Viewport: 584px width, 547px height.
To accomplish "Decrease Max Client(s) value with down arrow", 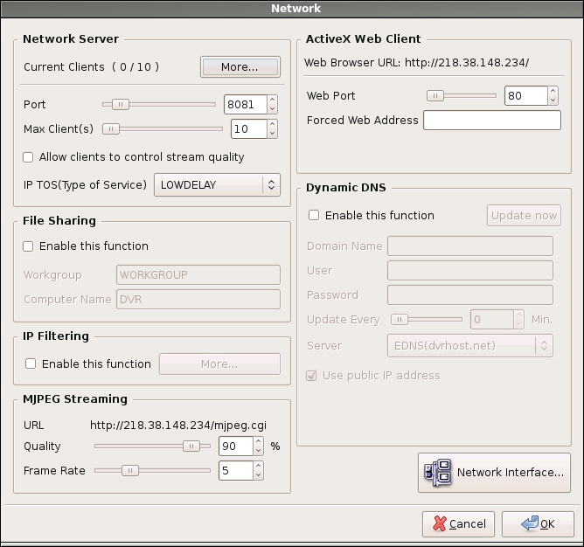I will tap(273, 134).
